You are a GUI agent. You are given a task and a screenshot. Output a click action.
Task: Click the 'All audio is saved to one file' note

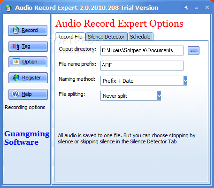coord(127,139)
